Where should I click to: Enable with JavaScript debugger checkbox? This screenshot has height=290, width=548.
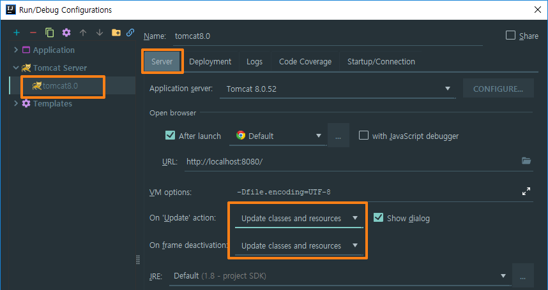[x=364, y=135]
